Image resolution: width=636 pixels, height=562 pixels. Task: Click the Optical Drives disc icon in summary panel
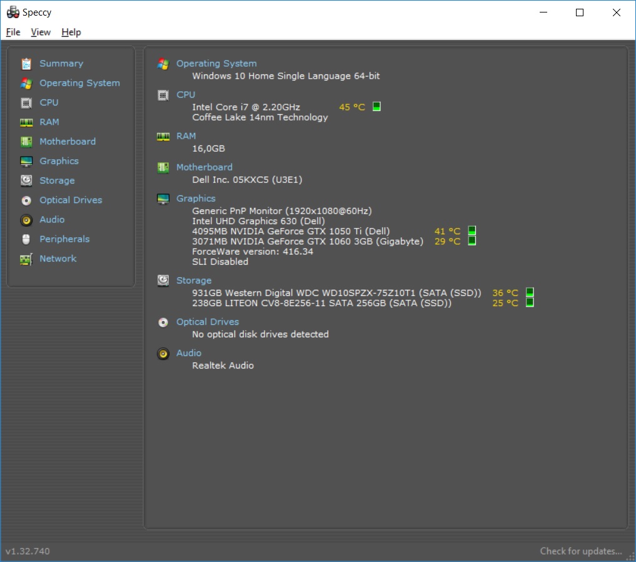163,322
